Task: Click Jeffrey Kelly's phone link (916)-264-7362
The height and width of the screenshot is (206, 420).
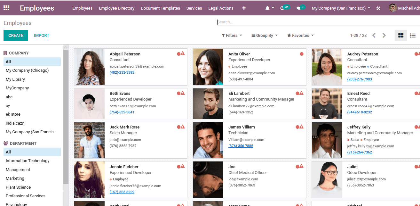Action: tap(360, 152)
